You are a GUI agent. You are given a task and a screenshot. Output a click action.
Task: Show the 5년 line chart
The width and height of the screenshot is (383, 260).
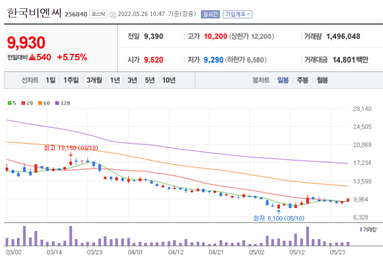coord(150,80)
